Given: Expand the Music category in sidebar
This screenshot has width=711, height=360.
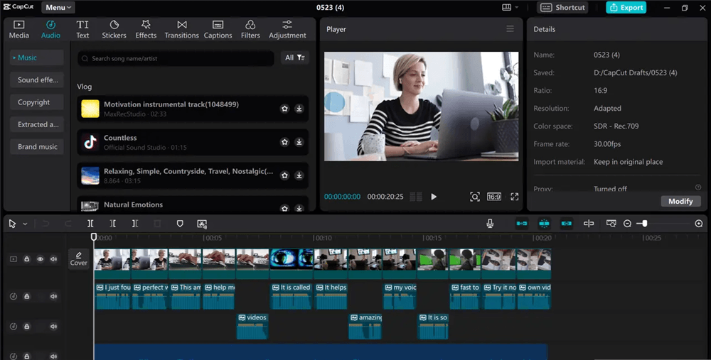Looking at the screenshot, I should pos(36,58).
